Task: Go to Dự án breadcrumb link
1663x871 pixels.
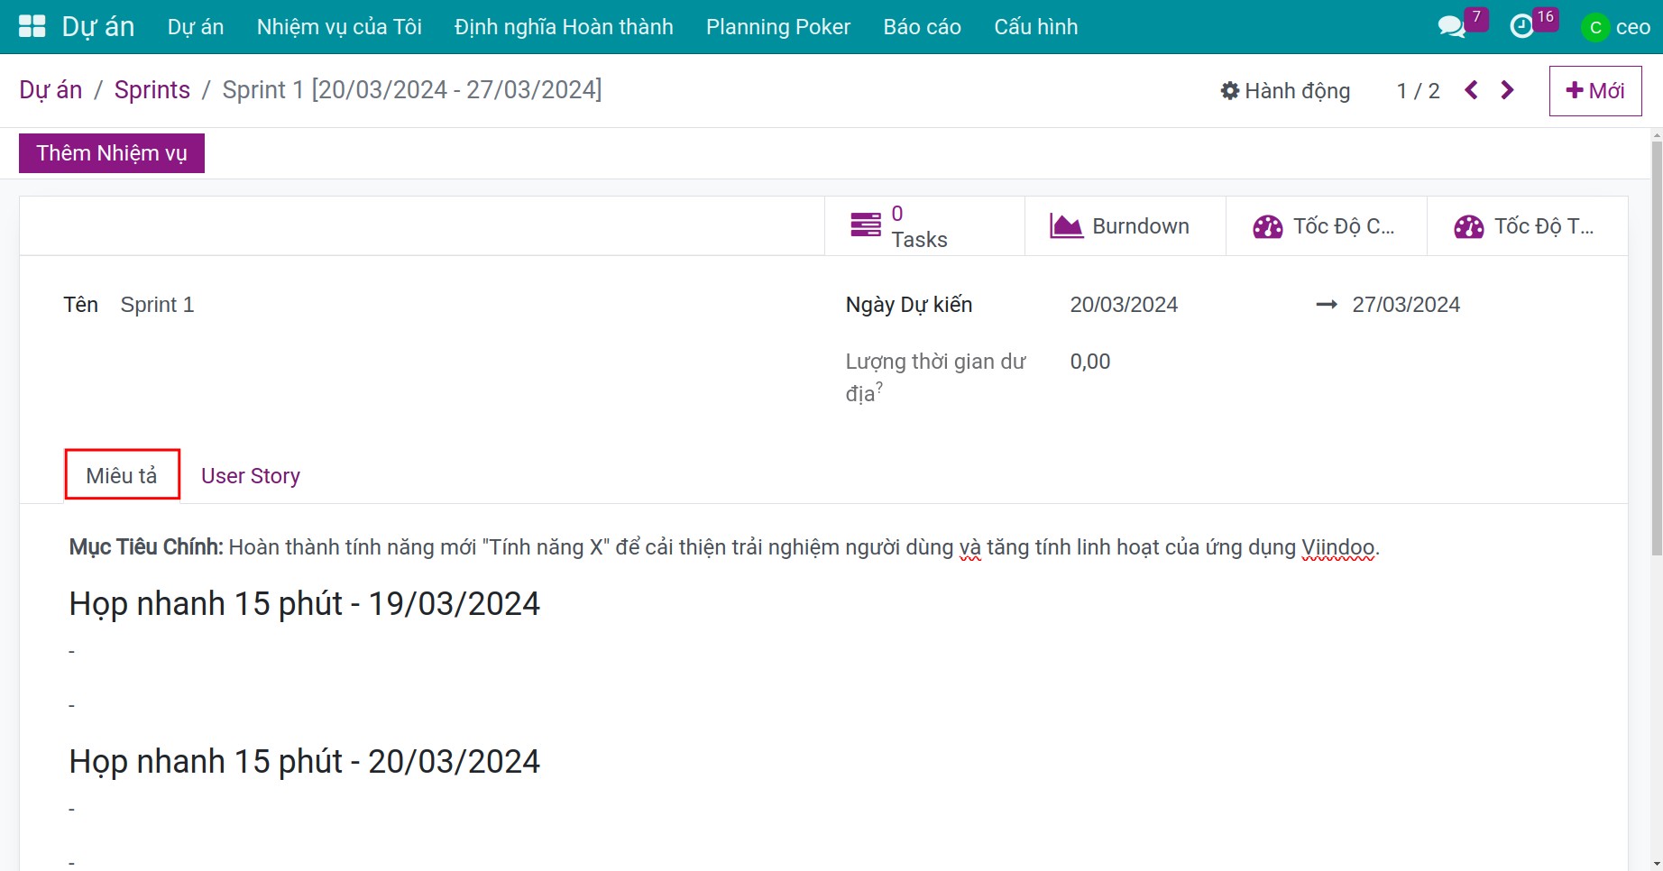Action: [51, 90]
